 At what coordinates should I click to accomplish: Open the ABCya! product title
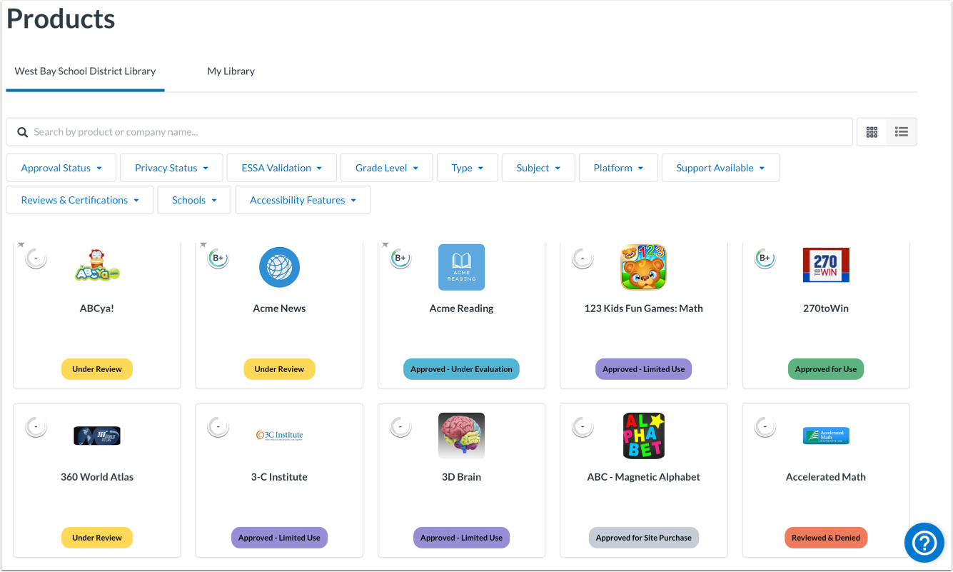point(97,308)
